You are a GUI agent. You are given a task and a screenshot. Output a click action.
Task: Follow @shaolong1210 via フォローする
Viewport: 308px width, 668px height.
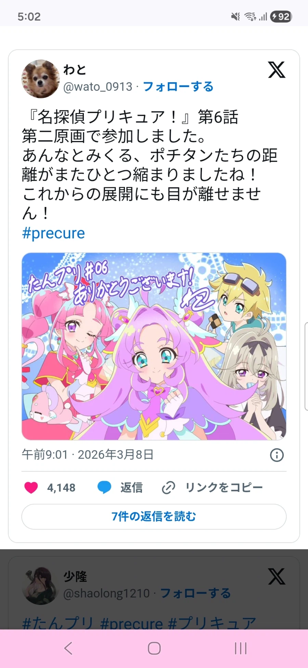pyautogui.click(x=195, y=593)
